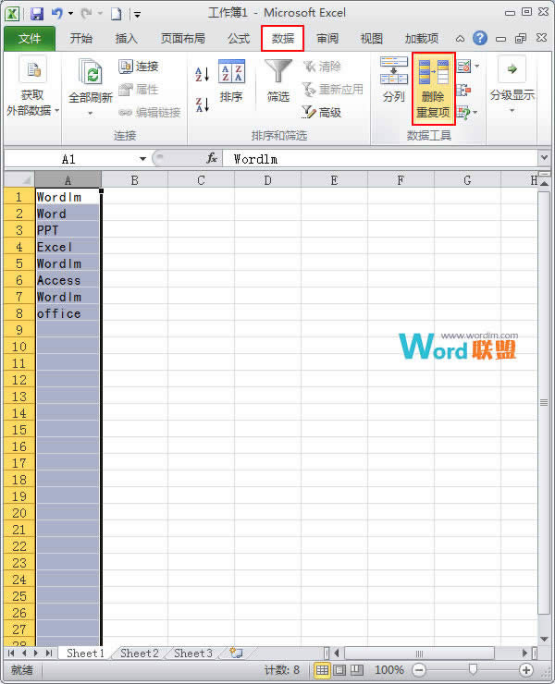Click the 100% zoom level button

pyautogui.click(x=389, y=669)
